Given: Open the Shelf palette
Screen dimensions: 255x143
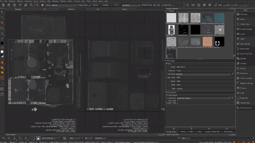Looking at the screenshot, I should (x=245, y=93).
